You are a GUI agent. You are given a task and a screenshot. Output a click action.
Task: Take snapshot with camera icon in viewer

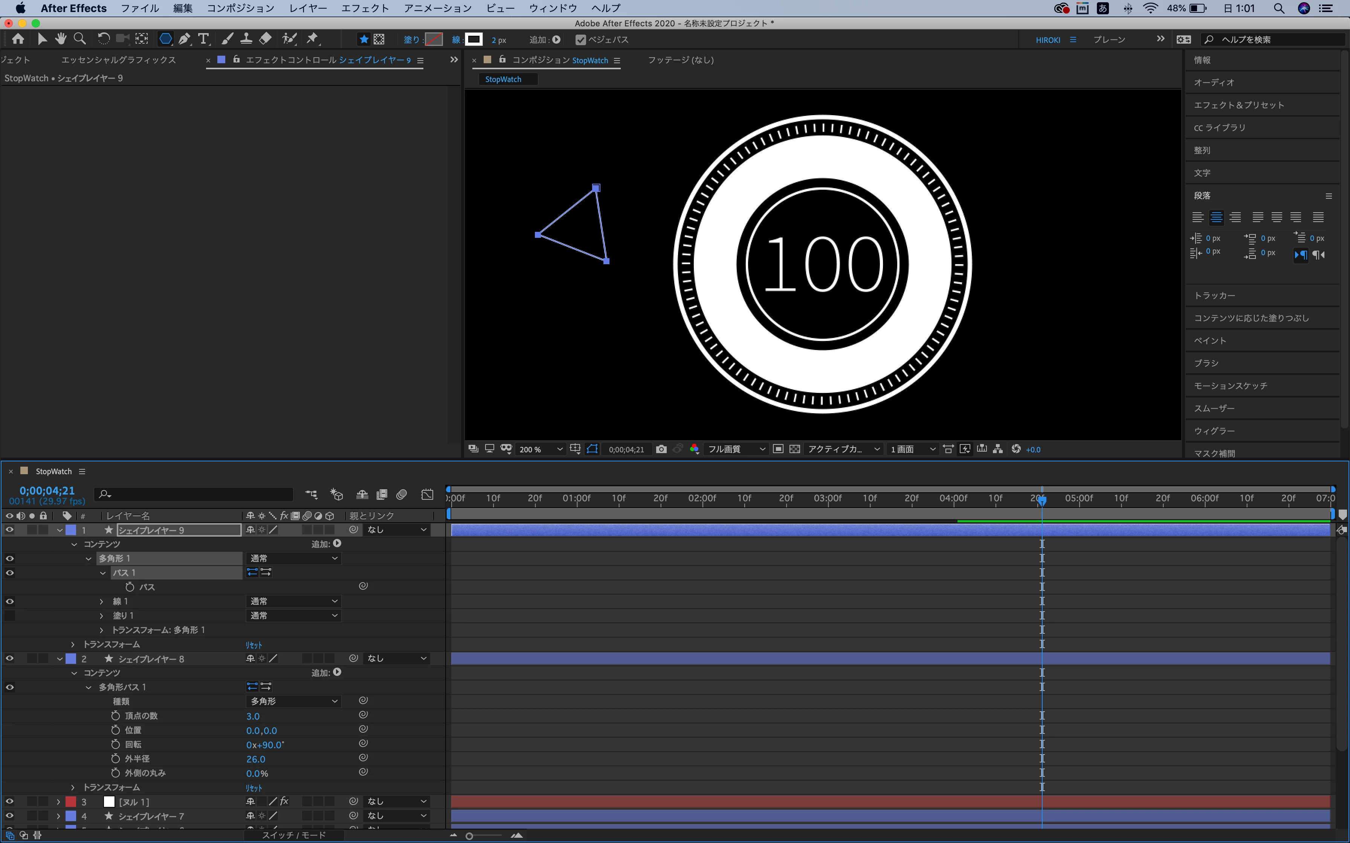coord(661,449)
